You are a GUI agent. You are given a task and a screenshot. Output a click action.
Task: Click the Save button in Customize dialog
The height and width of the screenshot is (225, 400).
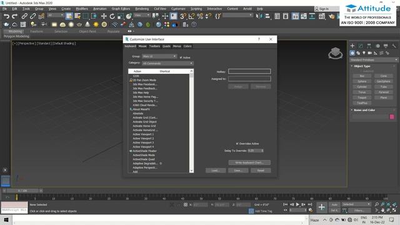238,171
